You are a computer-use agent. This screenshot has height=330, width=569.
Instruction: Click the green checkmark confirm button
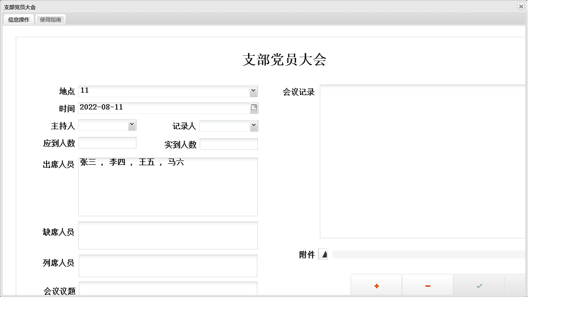pyautogui.click(x=479, y=286)
